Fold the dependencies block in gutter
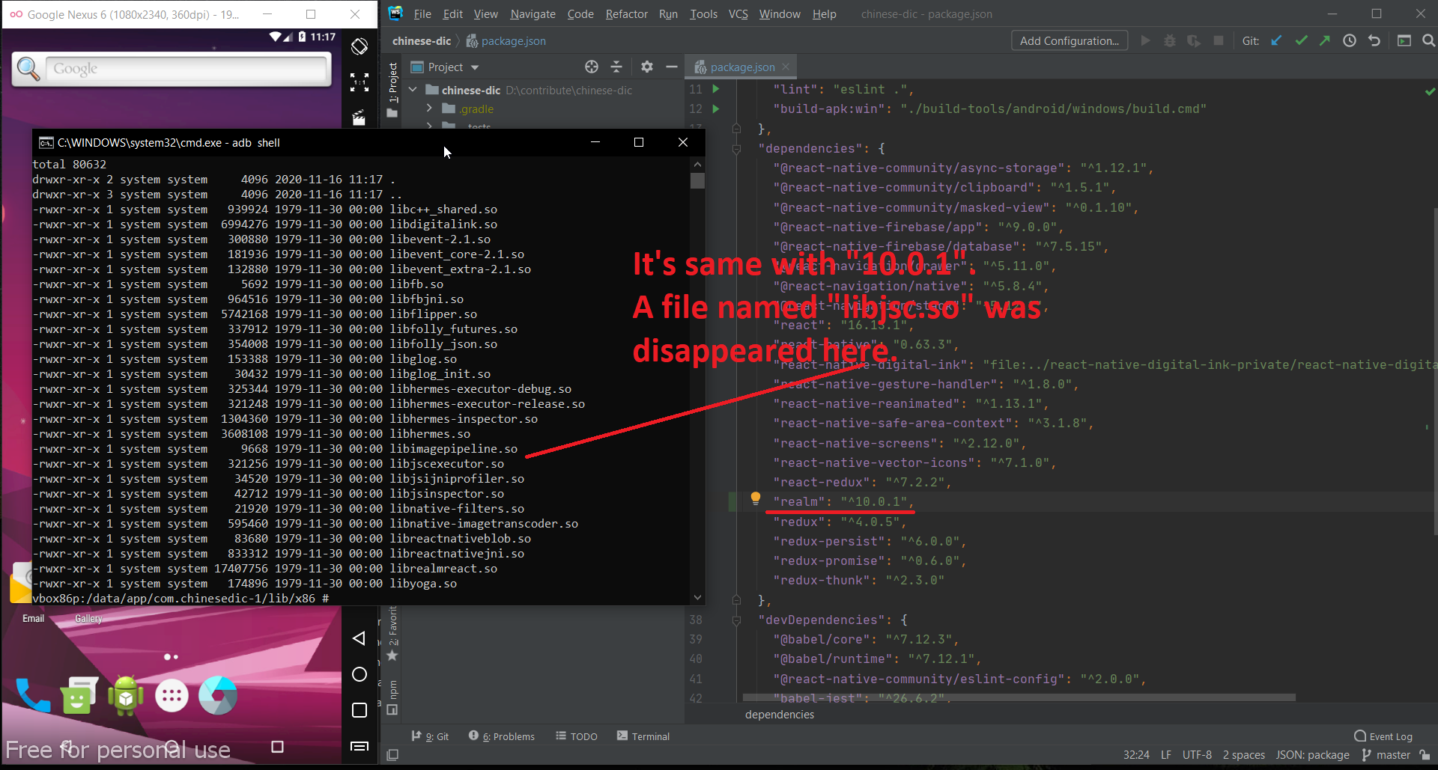1438x770 pixels. click(x=736, y=148)
